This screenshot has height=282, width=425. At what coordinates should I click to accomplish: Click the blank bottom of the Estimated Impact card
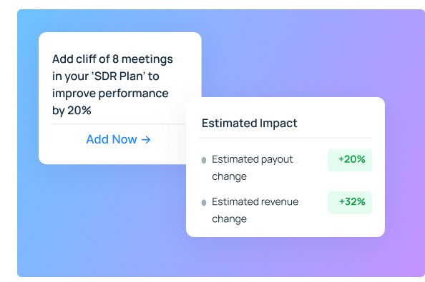285,231
